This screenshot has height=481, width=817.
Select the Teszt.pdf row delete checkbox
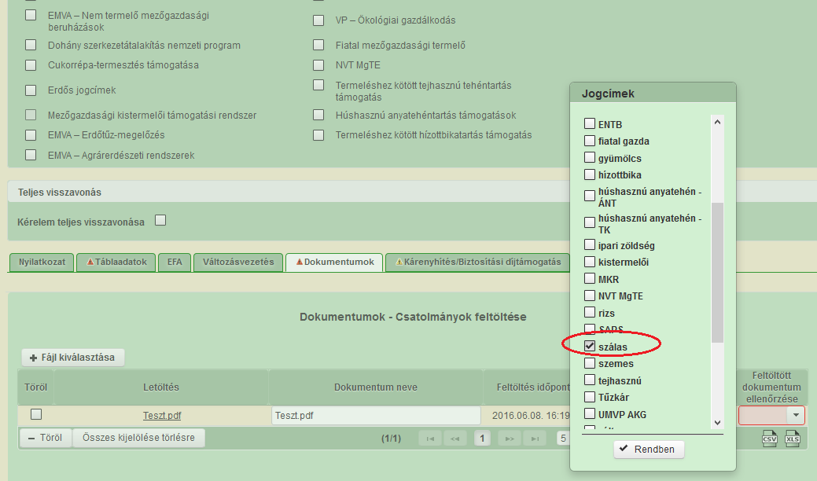36,414
